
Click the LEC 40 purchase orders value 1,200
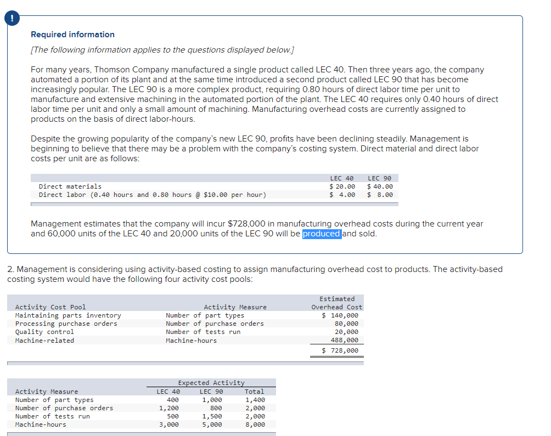pos(168,408)
